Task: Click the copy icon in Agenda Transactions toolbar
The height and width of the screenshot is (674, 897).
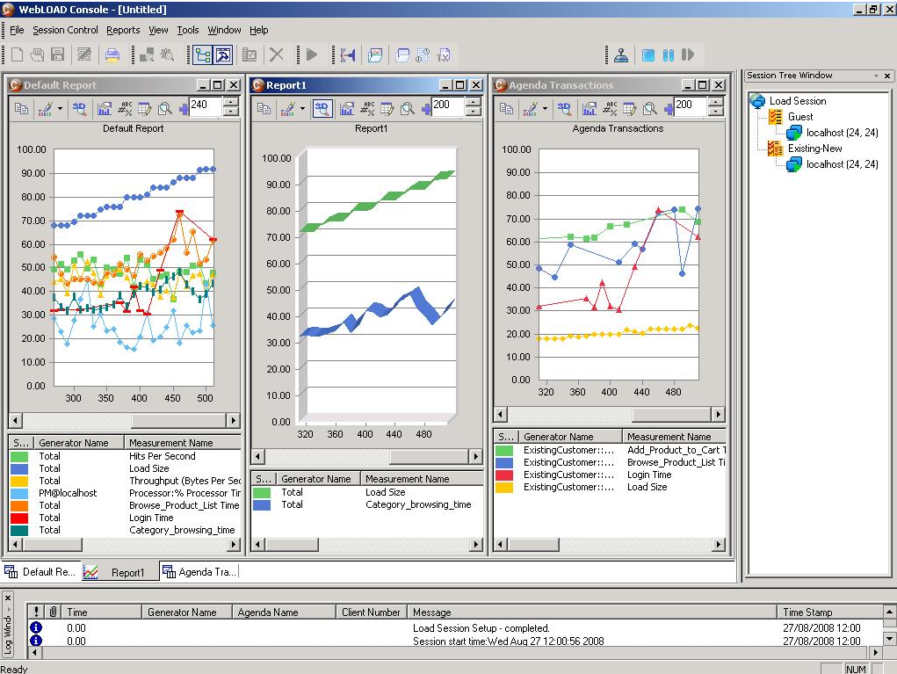Action: pos(506,108)
